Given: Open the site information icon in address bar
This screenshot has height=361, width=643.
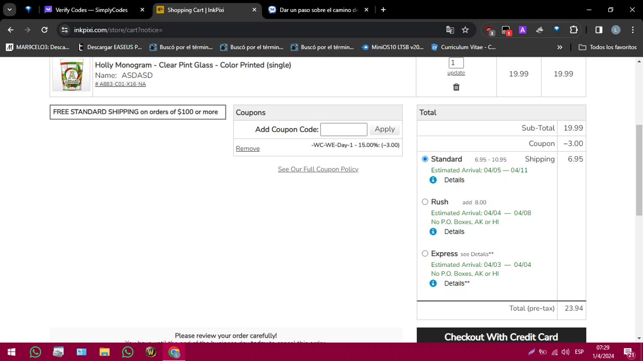Looking at the screenshot, I should [65, 30].
